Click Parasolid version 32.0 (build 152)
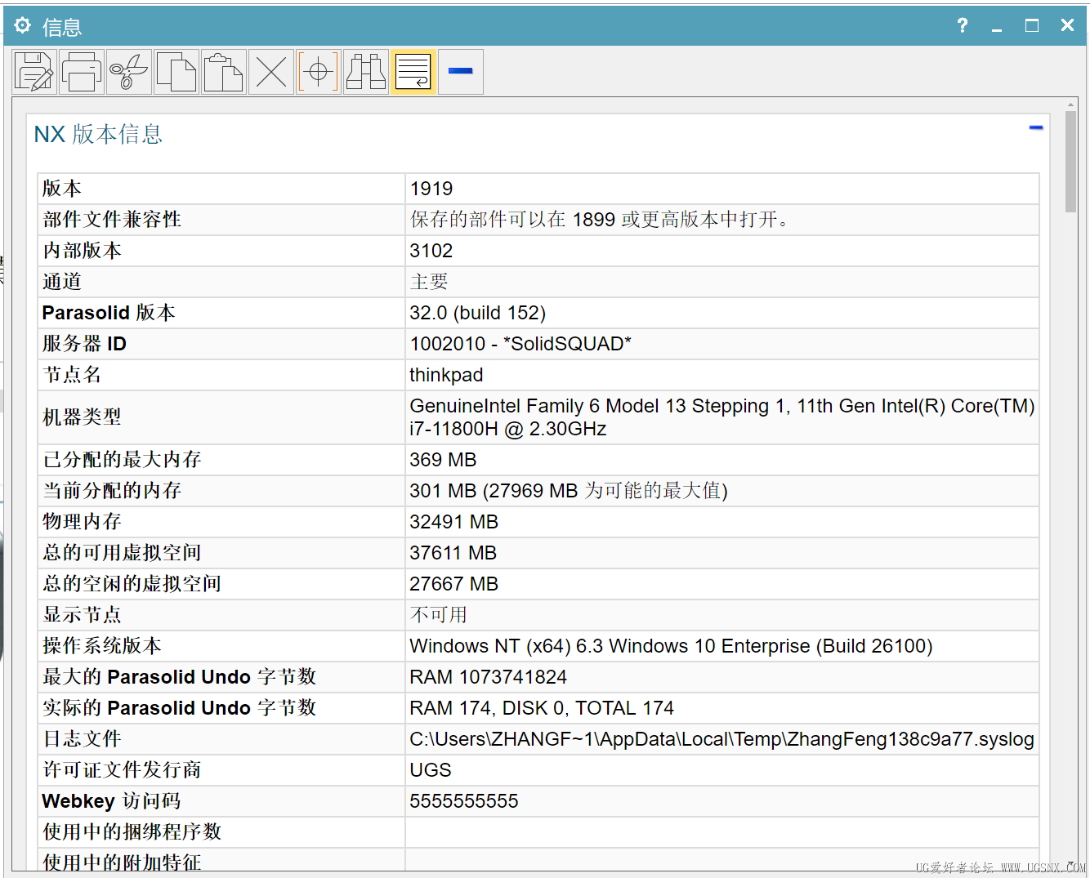 click(x=478, y=313)
